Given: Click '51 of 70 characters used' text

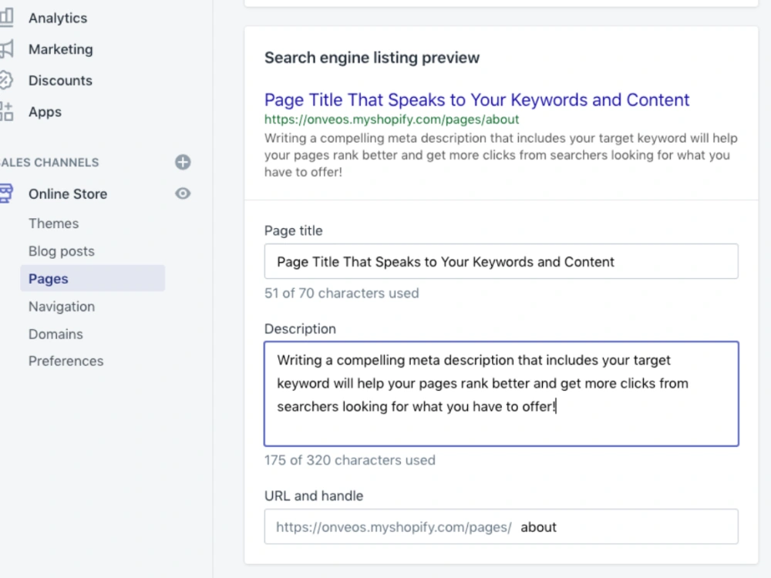Looking at the screenshot, I should point(342,294).
